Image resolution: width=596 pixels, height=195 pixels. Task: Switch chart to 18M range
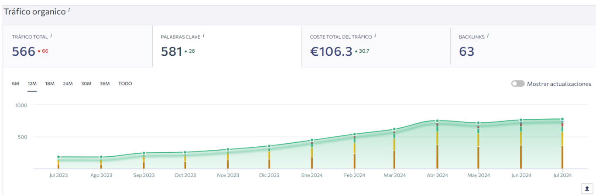50,84
